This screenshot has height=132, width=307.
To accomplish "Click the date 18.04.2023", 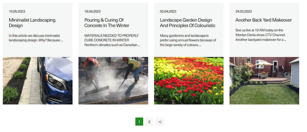I will tap(92, 12).
